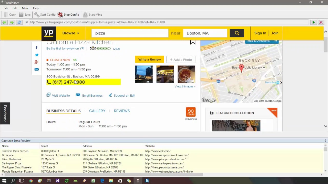Share via Twitter bird icon

37,55
